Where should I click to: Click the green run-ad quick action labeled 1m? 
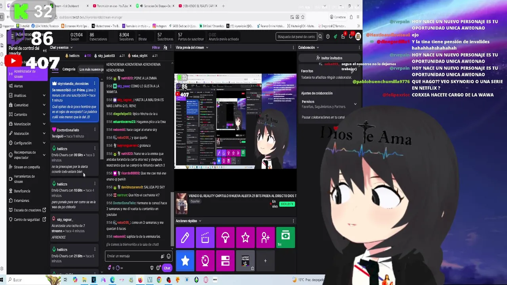click(x=286, y=237)
